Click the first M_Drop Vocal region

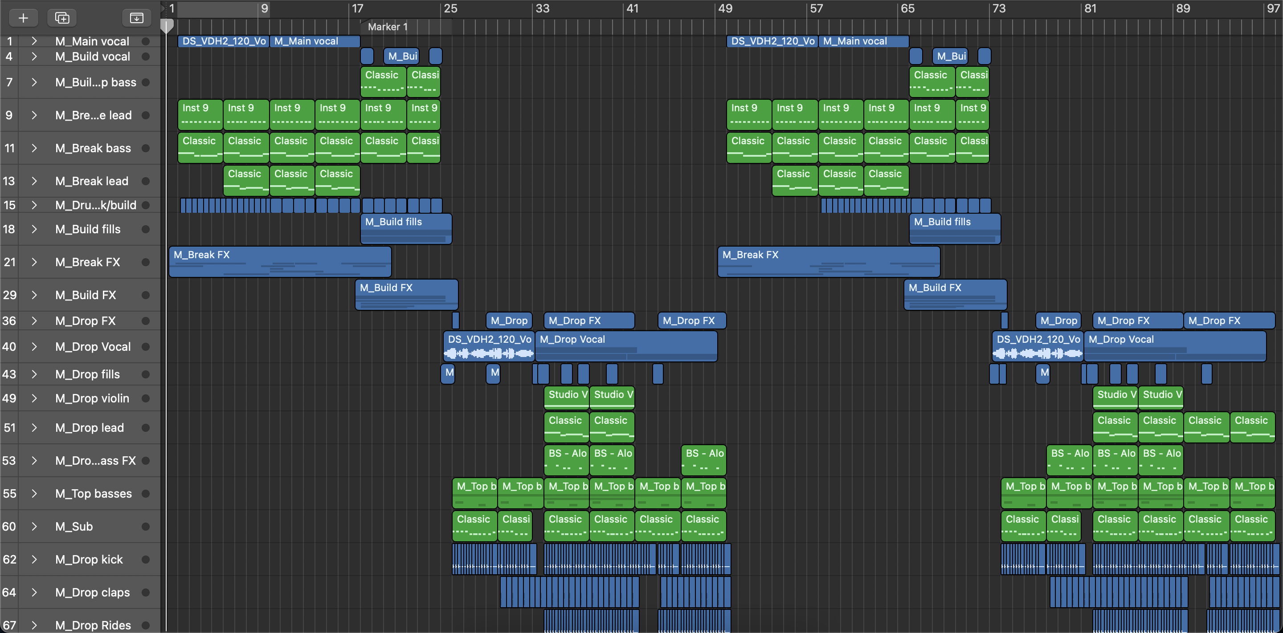pyautogui.click(x=625, y=347)
